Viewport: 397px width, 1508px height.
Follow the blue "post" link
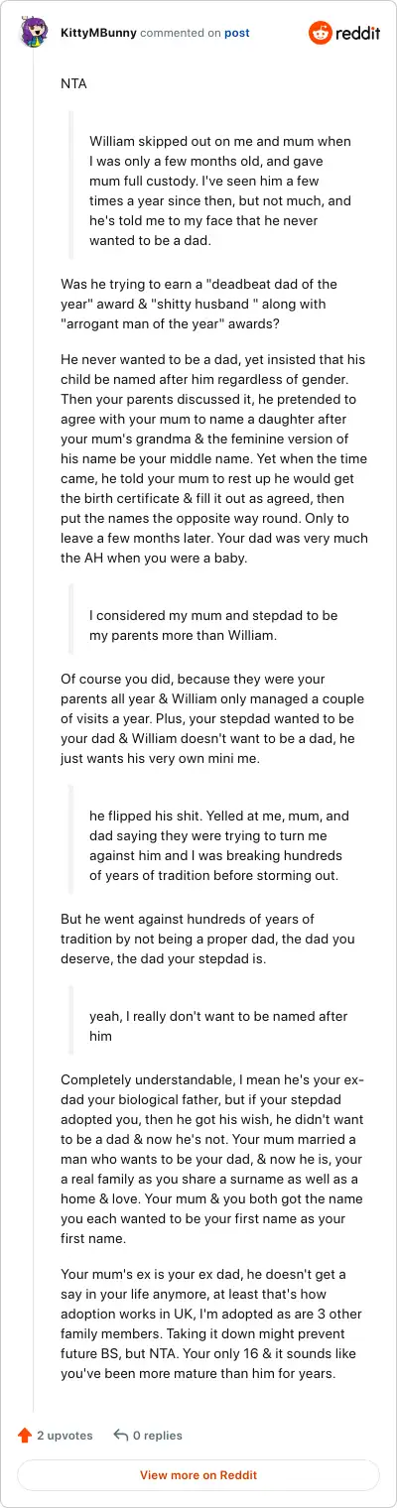(x=236, y=33)
